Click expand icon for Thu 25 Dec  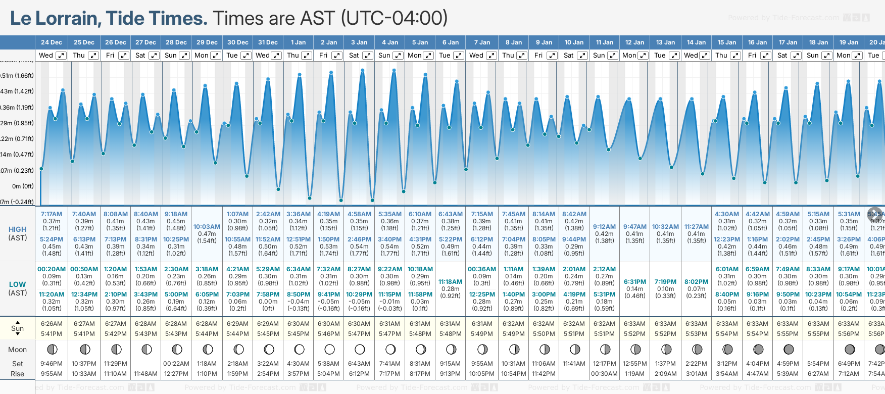coord(93,56)
